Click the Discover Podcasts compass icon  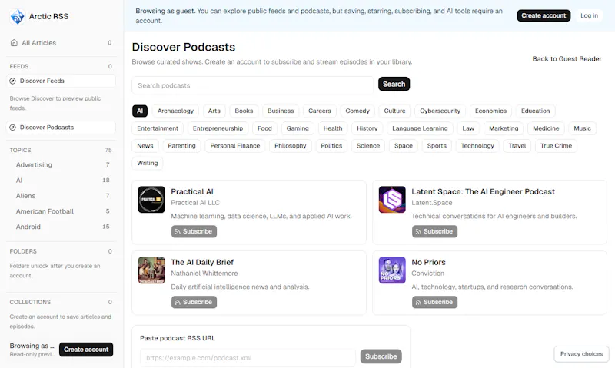pos(12,128)
